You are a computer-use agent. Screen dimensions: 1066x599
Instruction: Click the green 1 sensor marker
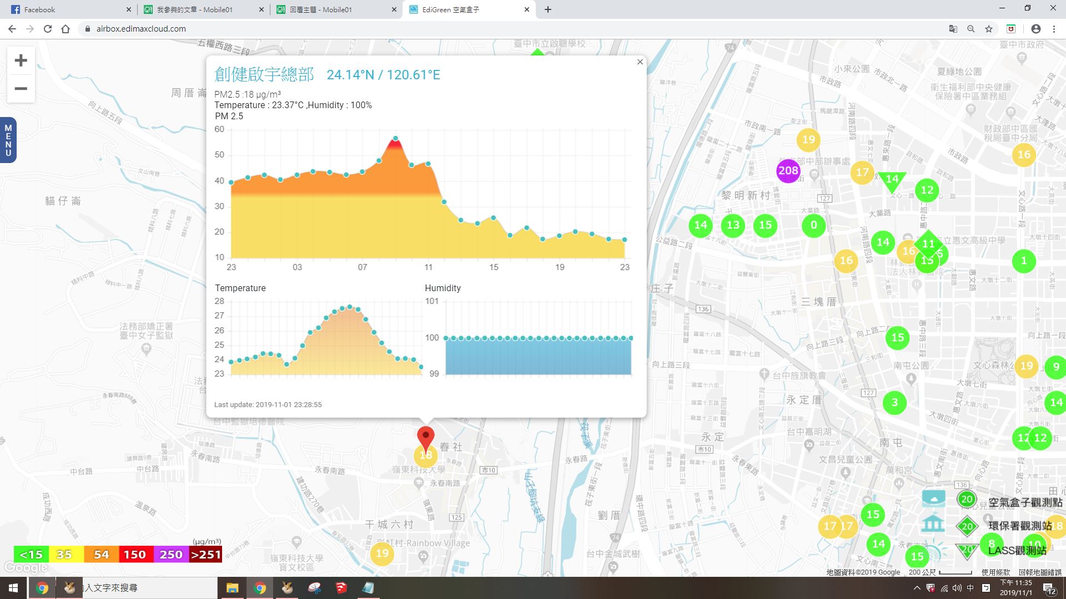(x=1024, y=261)
